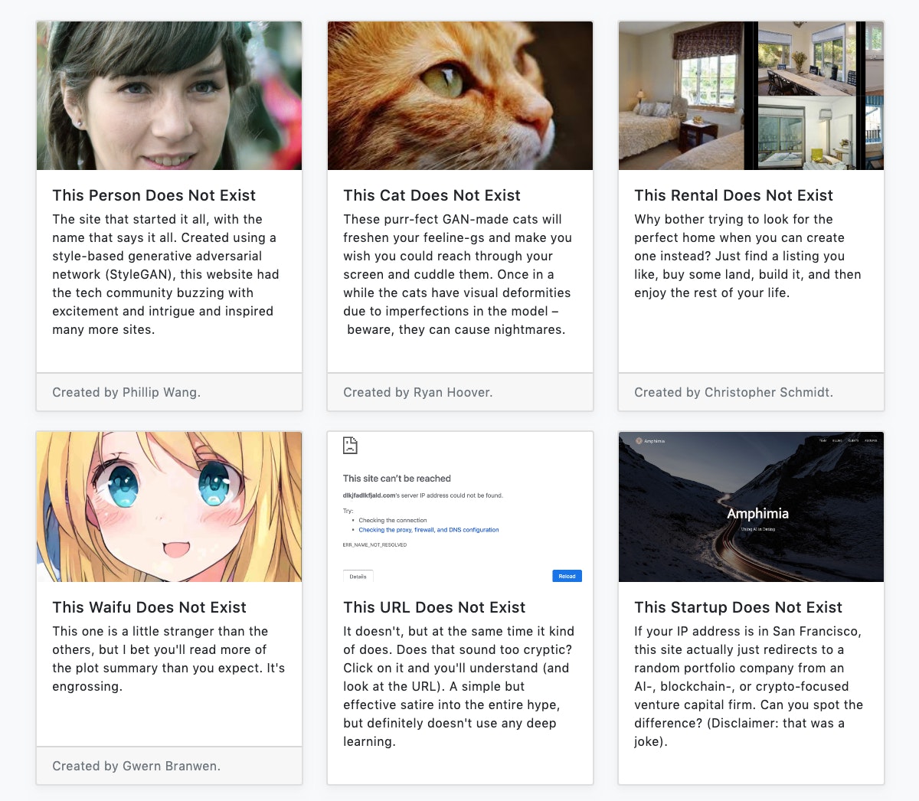Open the blonde anime girl image

tap(169, 507)
